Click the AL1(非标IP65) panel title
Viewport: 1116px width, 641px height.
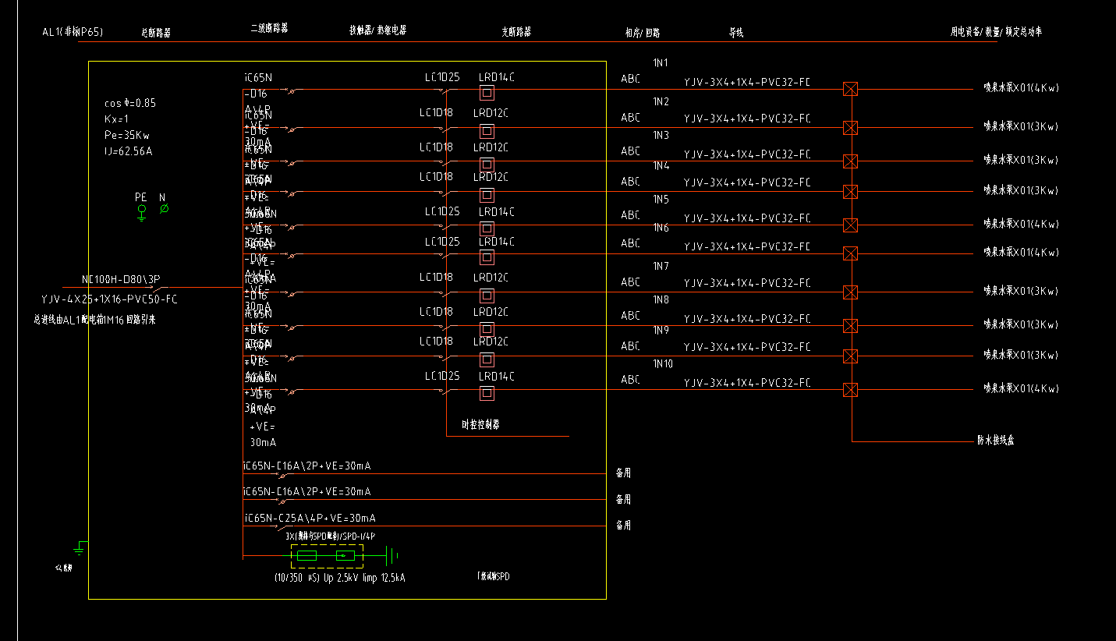click(73, 32)
